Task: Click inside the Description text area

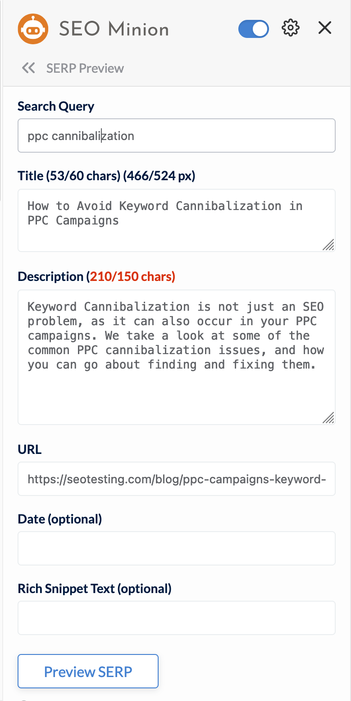Action: (x=177, y=357)
